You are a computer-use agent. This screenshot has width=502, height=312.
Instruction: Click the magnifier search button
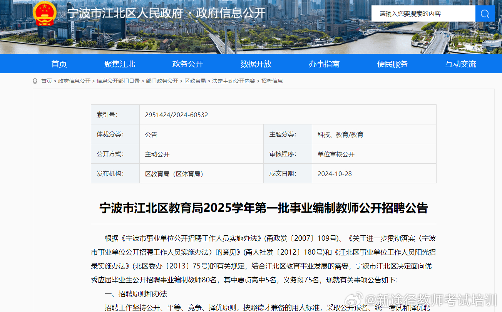point(485,14)
